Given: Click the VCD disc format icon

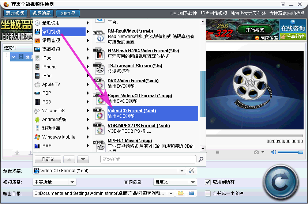Looking at the screenshot, I should (99, 114).
